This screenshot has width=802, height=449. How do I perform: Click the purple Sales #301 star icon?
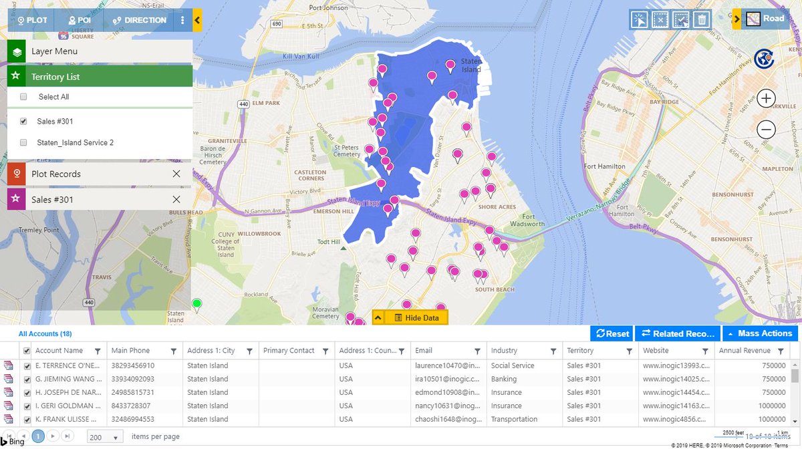coord(16,199)
